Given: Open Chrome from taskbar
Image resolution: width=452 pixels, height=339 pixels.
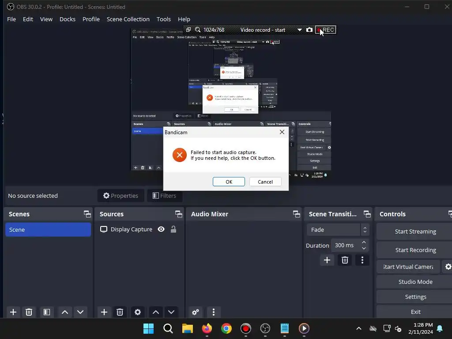Looking at the screenshot, I should click(226, 328).
